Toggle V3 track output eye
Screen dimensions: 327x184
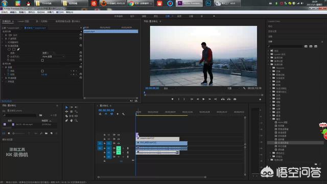click(x=119, y=135)
